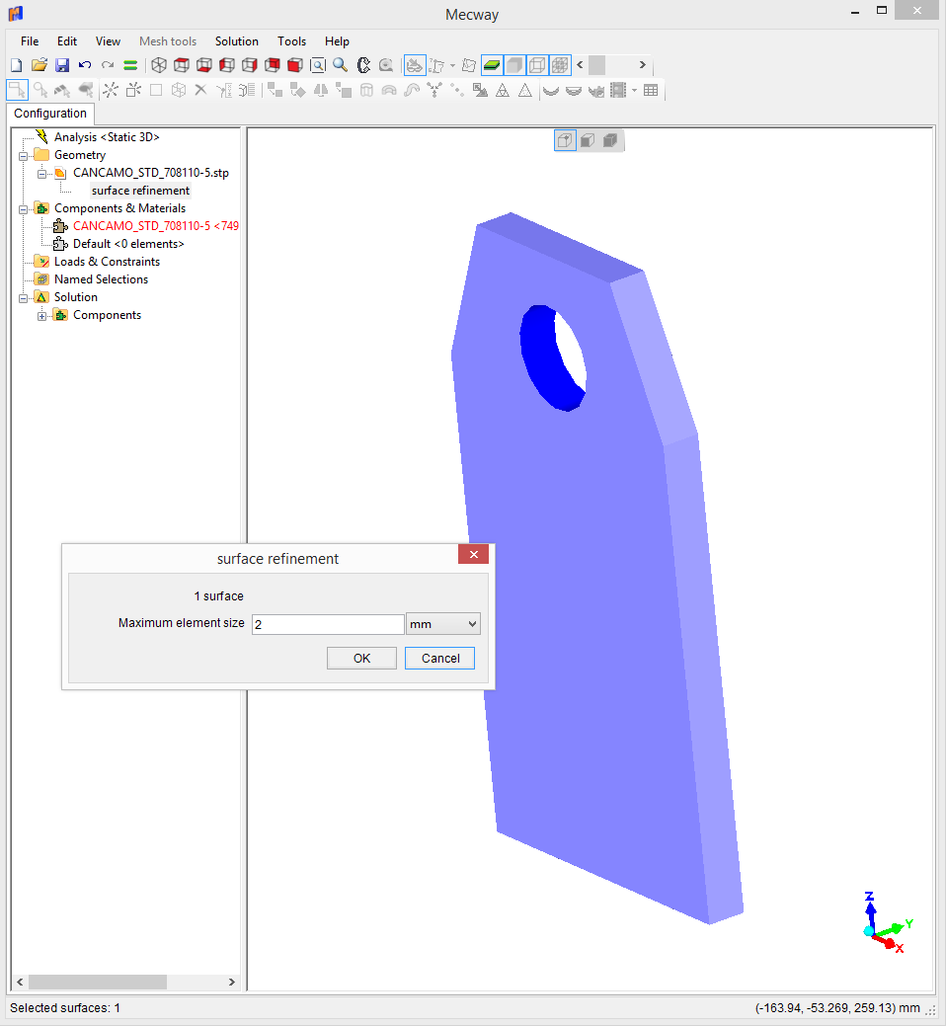This screenshot has width=946, height=1026.
Task: Click the third dark-cube viewport mode button
Action: 609,140
